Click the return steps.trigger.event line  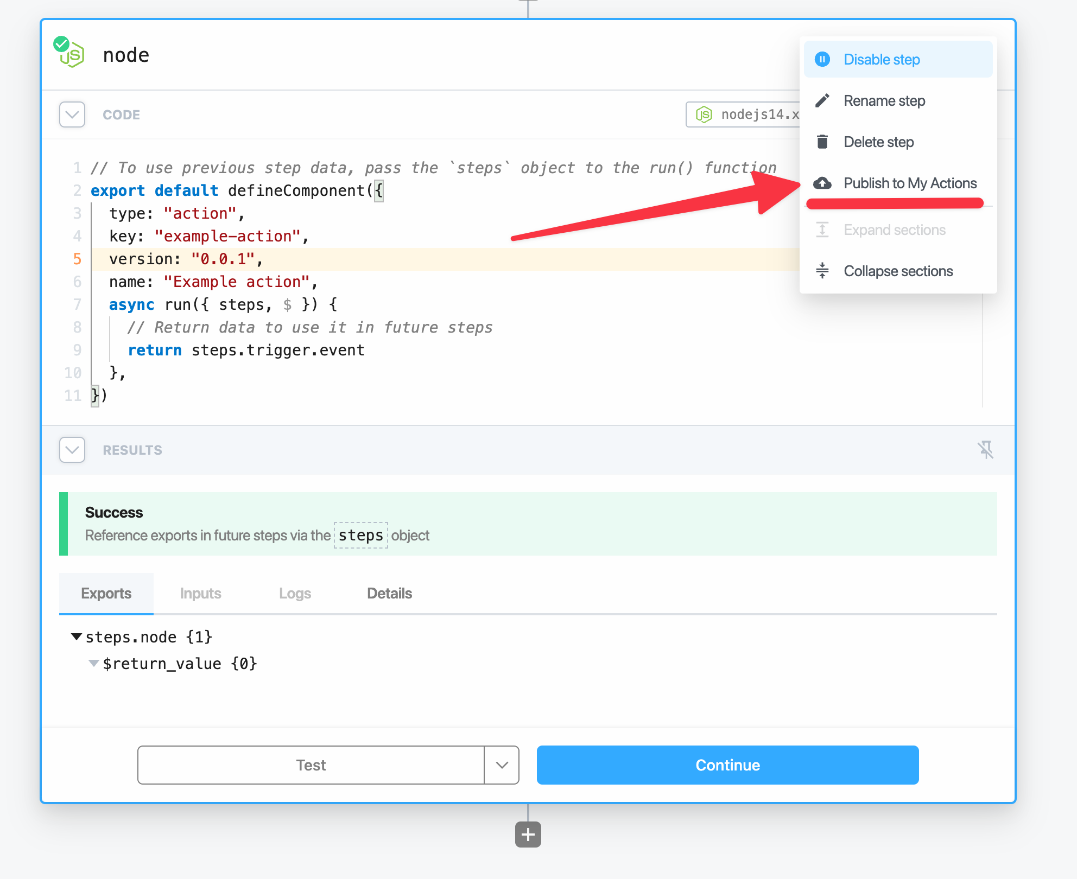[246, 350]
